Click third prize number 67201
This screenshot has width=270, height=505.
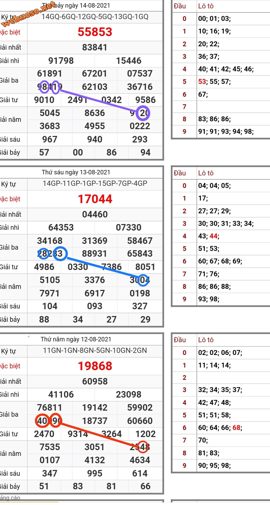[95, 73]
